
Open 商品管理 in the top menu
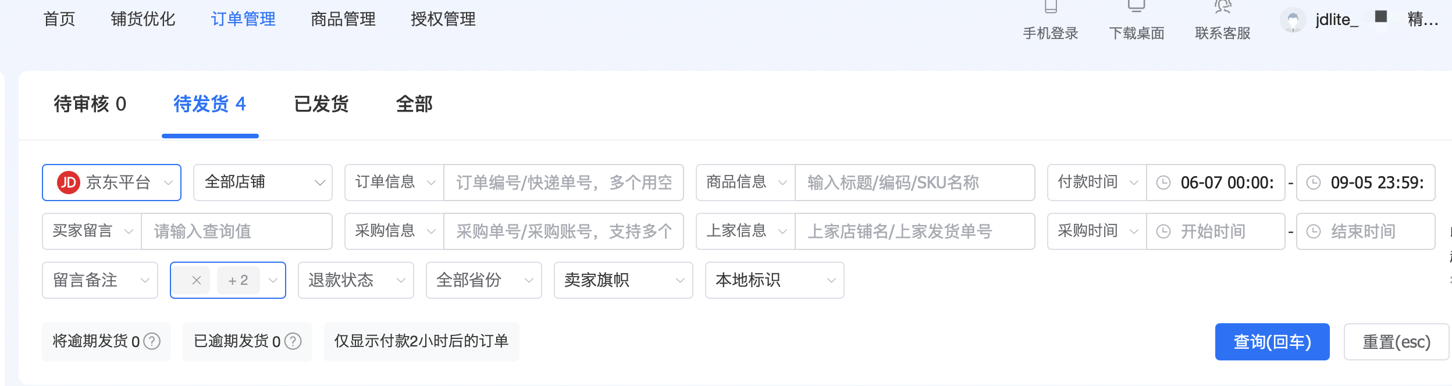(x=343, y=19)
